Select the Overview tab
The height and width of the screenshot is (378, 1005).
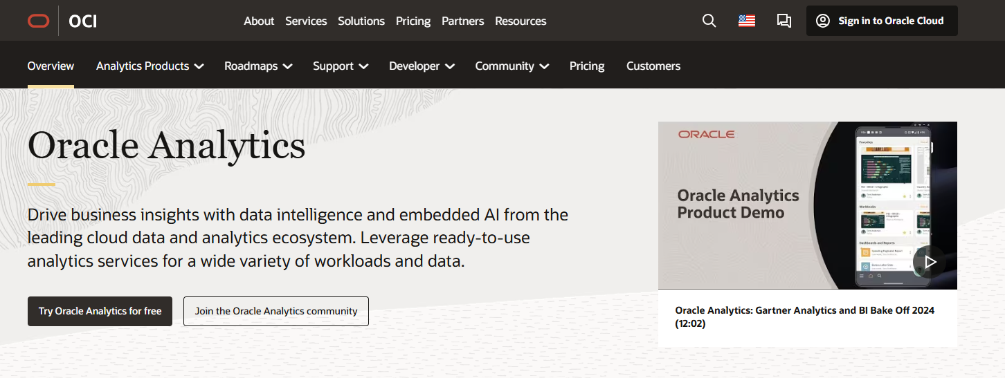click(x=51, y=66)
